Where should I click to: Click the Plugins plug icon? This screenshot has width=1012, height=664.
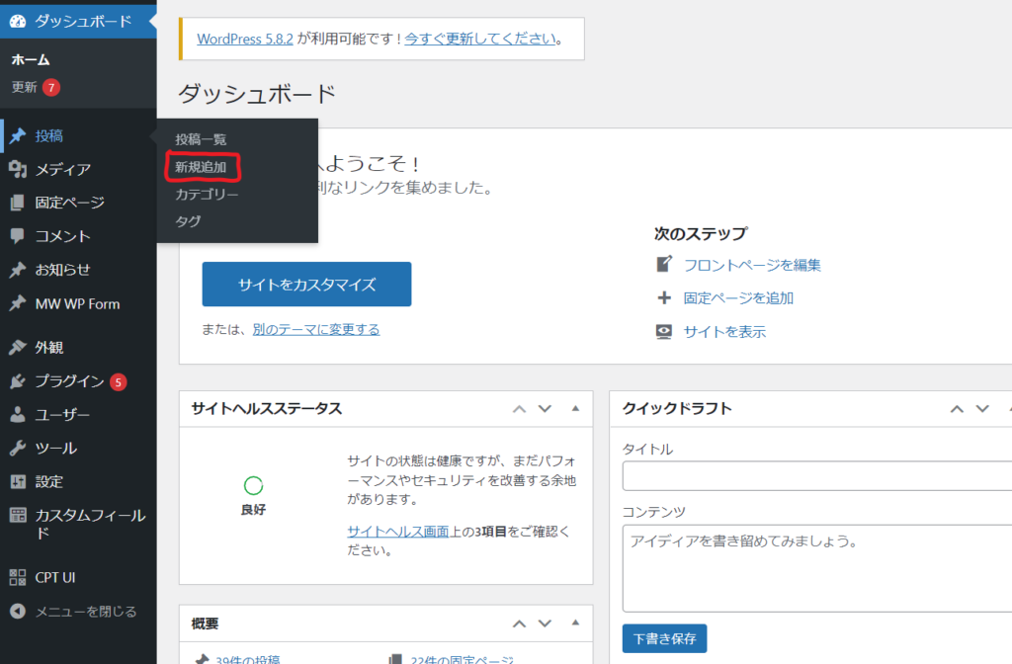[x=18, y=381]
